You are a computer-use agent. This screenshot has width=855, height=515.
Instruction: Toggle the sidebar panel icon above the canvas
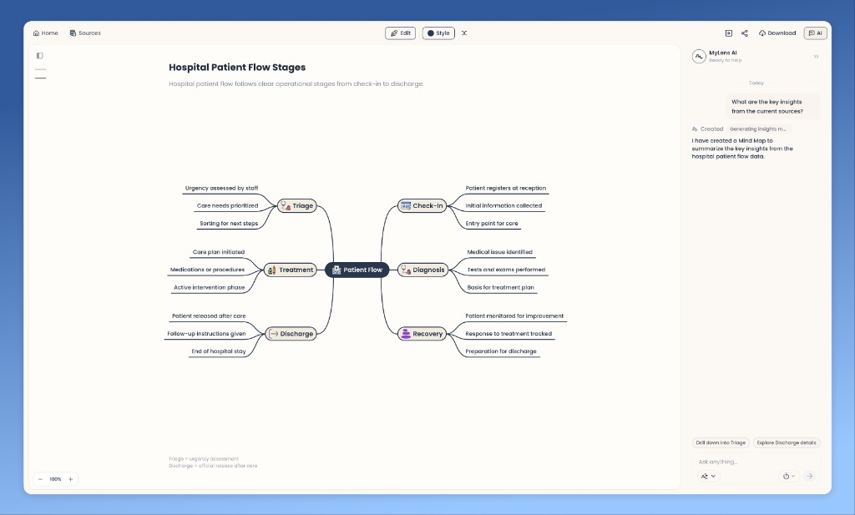pos(39,55)
